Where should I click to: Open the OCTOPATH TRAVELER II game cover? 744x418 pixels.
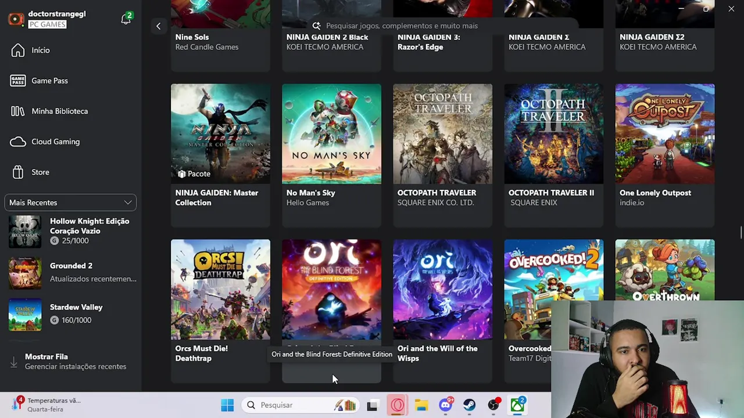pos(553,134)
